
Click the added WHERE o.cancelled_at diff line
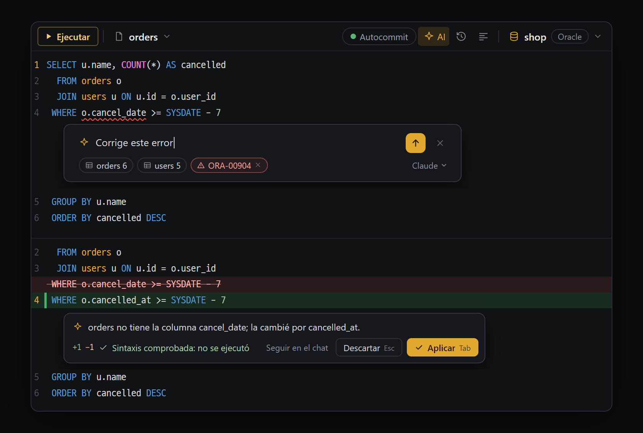click(321, 300)
